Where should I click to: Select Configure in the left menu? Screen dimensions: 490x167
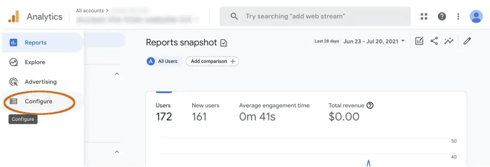(38, 101)
